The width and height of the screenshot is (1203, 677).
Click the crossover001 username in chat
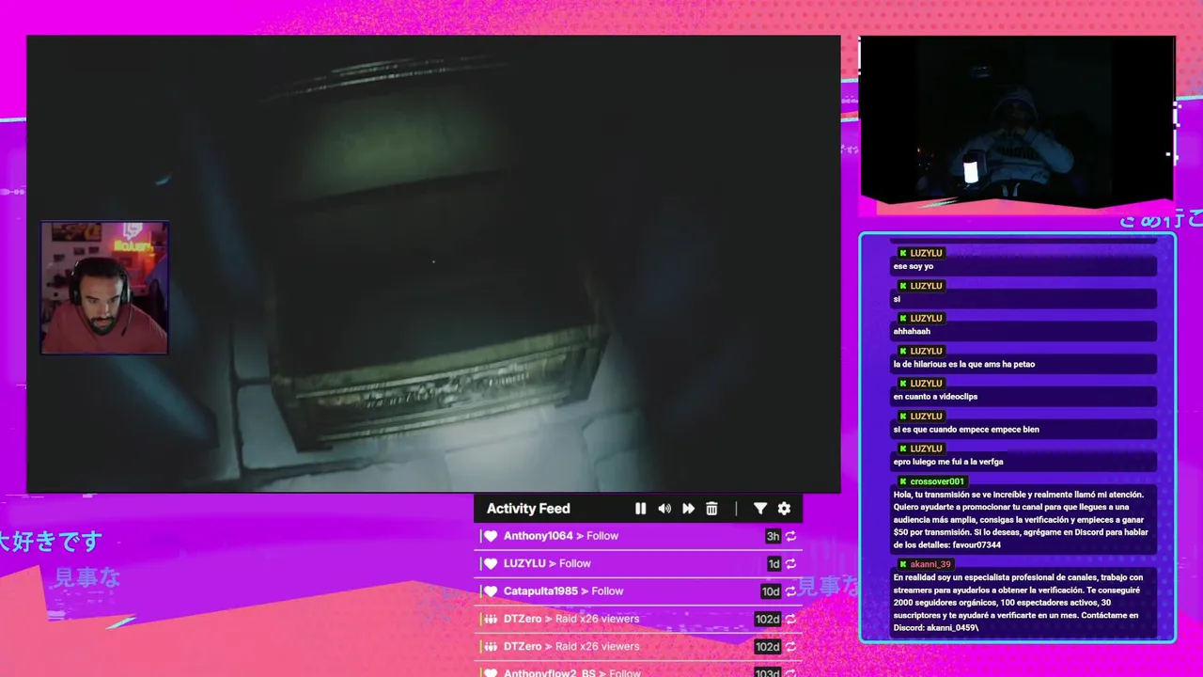[x=937, y=481]
